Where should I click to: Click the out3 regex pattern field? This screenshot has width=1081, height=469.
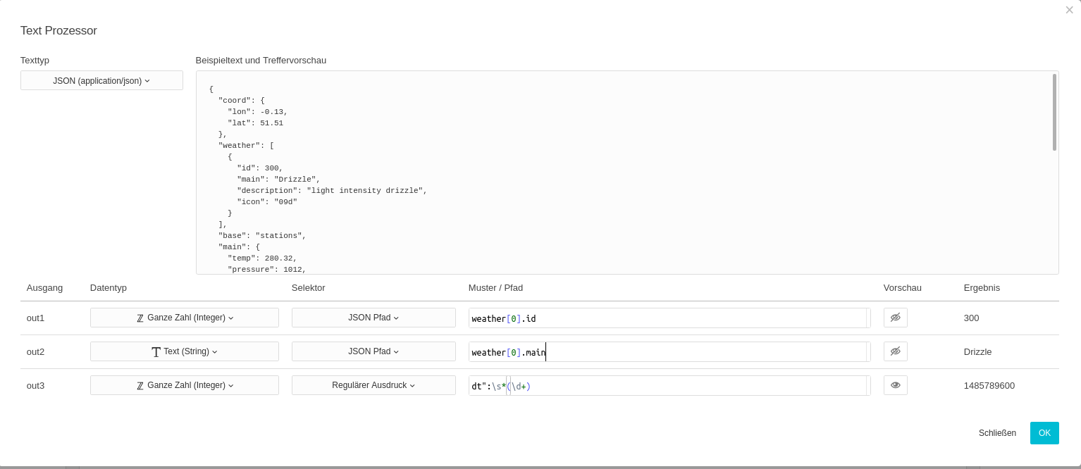click(x=666, y=386)
